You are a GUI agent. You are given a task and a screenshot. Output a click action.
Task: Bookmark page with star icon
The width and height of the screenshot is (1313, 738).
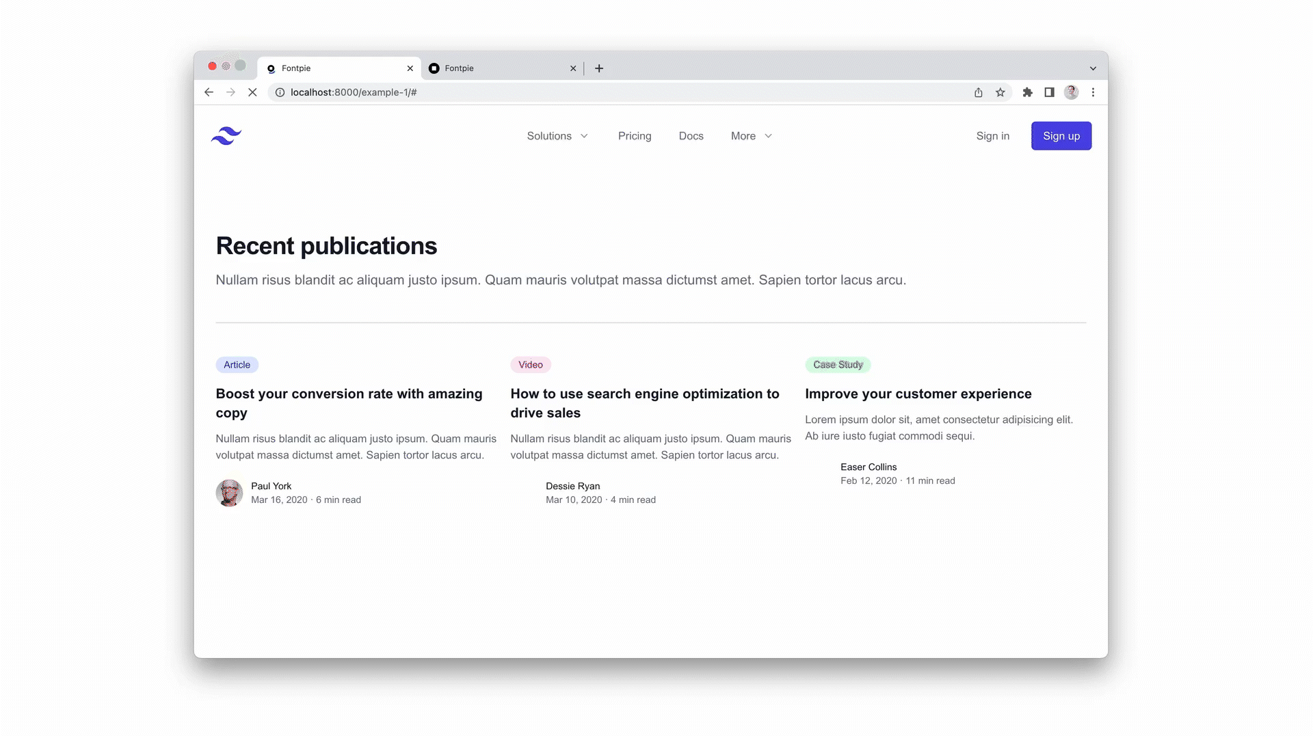1000,92
